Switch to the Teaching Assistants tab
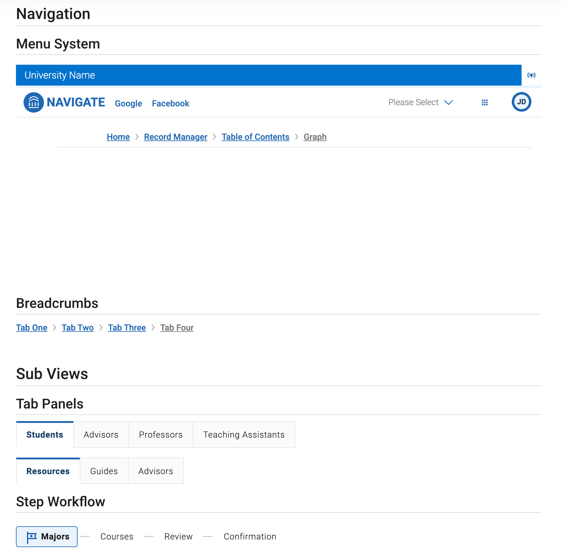The height and width of the screenshot is (560, 567). (244, 435)
